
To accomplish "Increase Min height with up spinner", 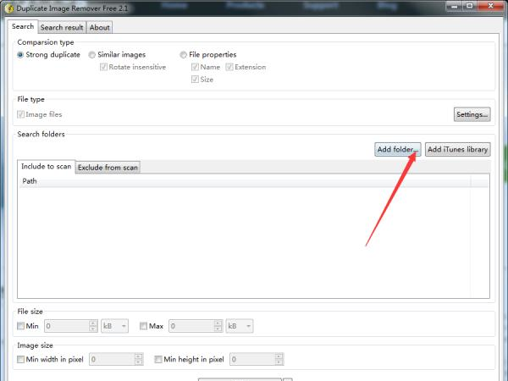I will pos(279,356).
